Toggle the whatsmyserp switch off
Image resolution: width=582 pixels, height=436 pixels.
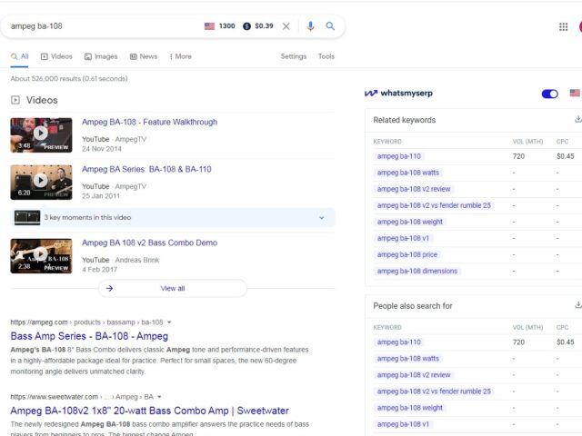(x=549, y=94)
